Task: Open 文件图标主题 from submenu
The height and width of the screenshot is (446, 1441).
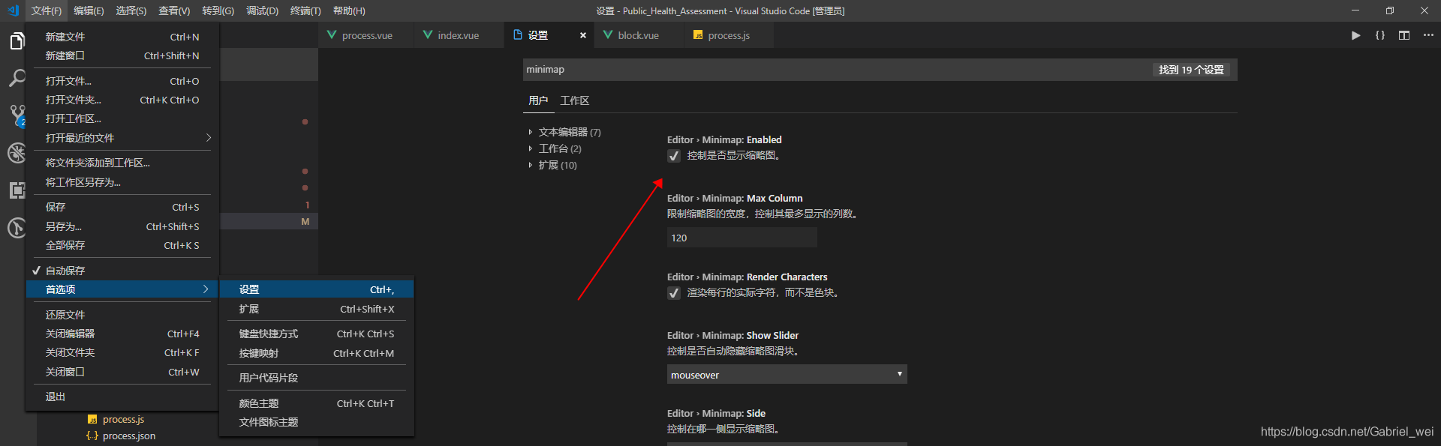Action: pos(316,422)
